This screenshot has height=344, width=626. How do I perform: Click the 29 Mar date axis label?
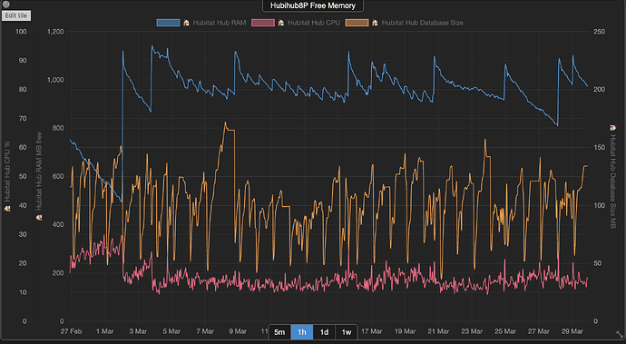[572, 331]
